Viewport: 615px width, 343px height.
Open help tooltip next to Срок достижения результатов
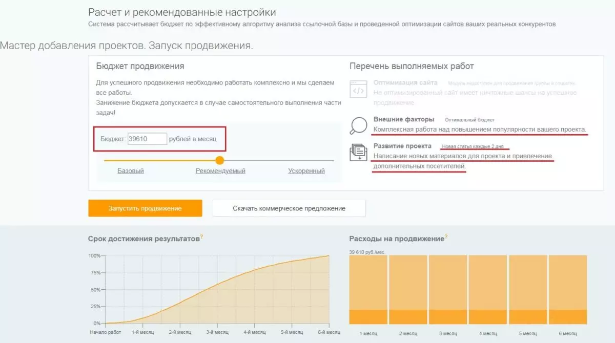coord(202,237)
